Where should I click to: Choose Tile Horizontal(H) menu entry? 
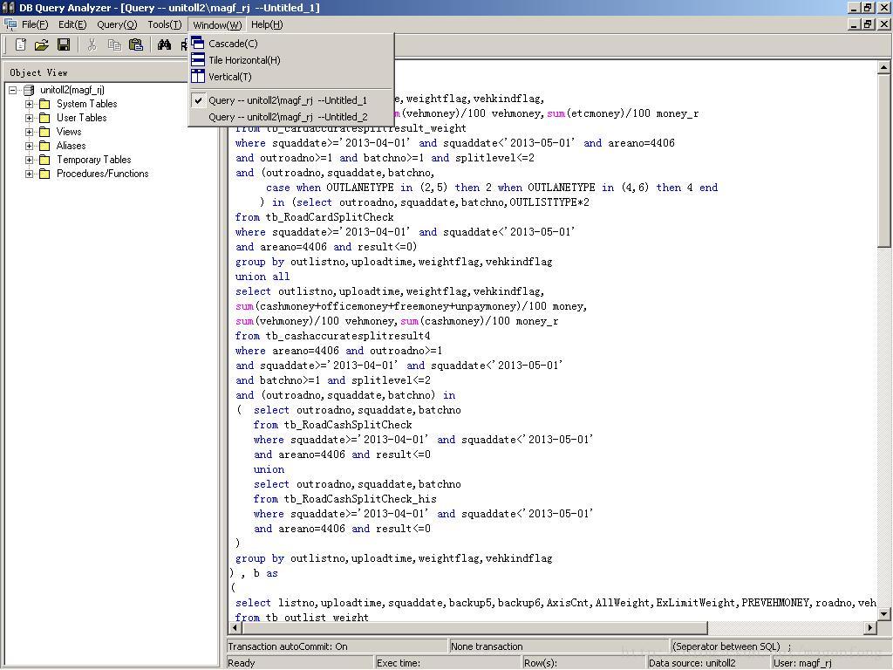(x=291, y=60)
